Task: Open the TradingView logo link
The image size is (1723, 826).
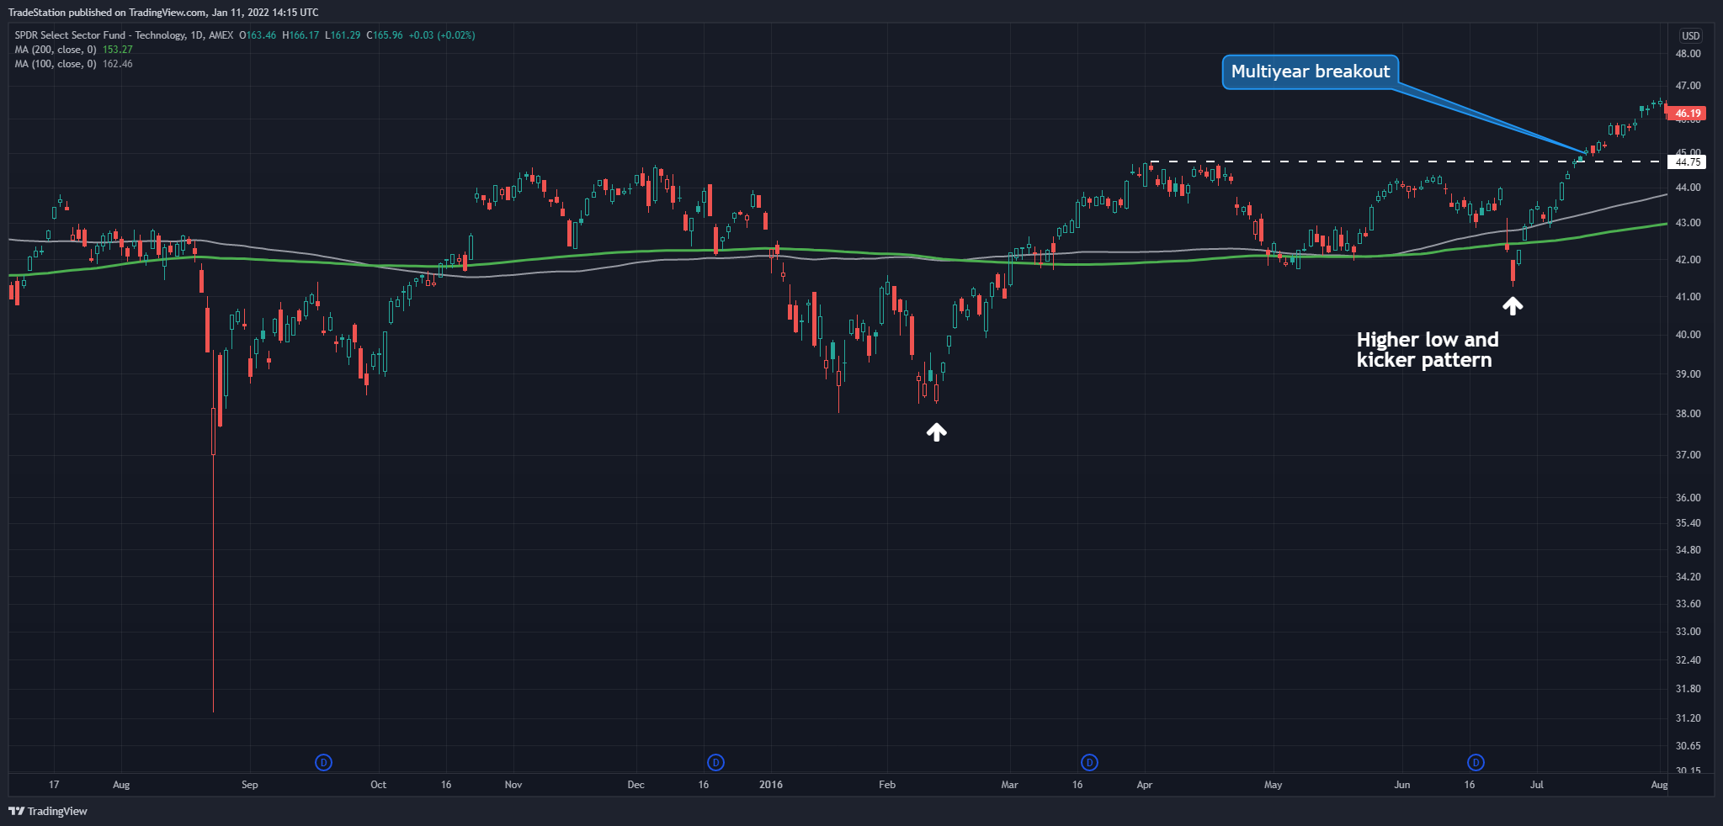Action: 48,811
